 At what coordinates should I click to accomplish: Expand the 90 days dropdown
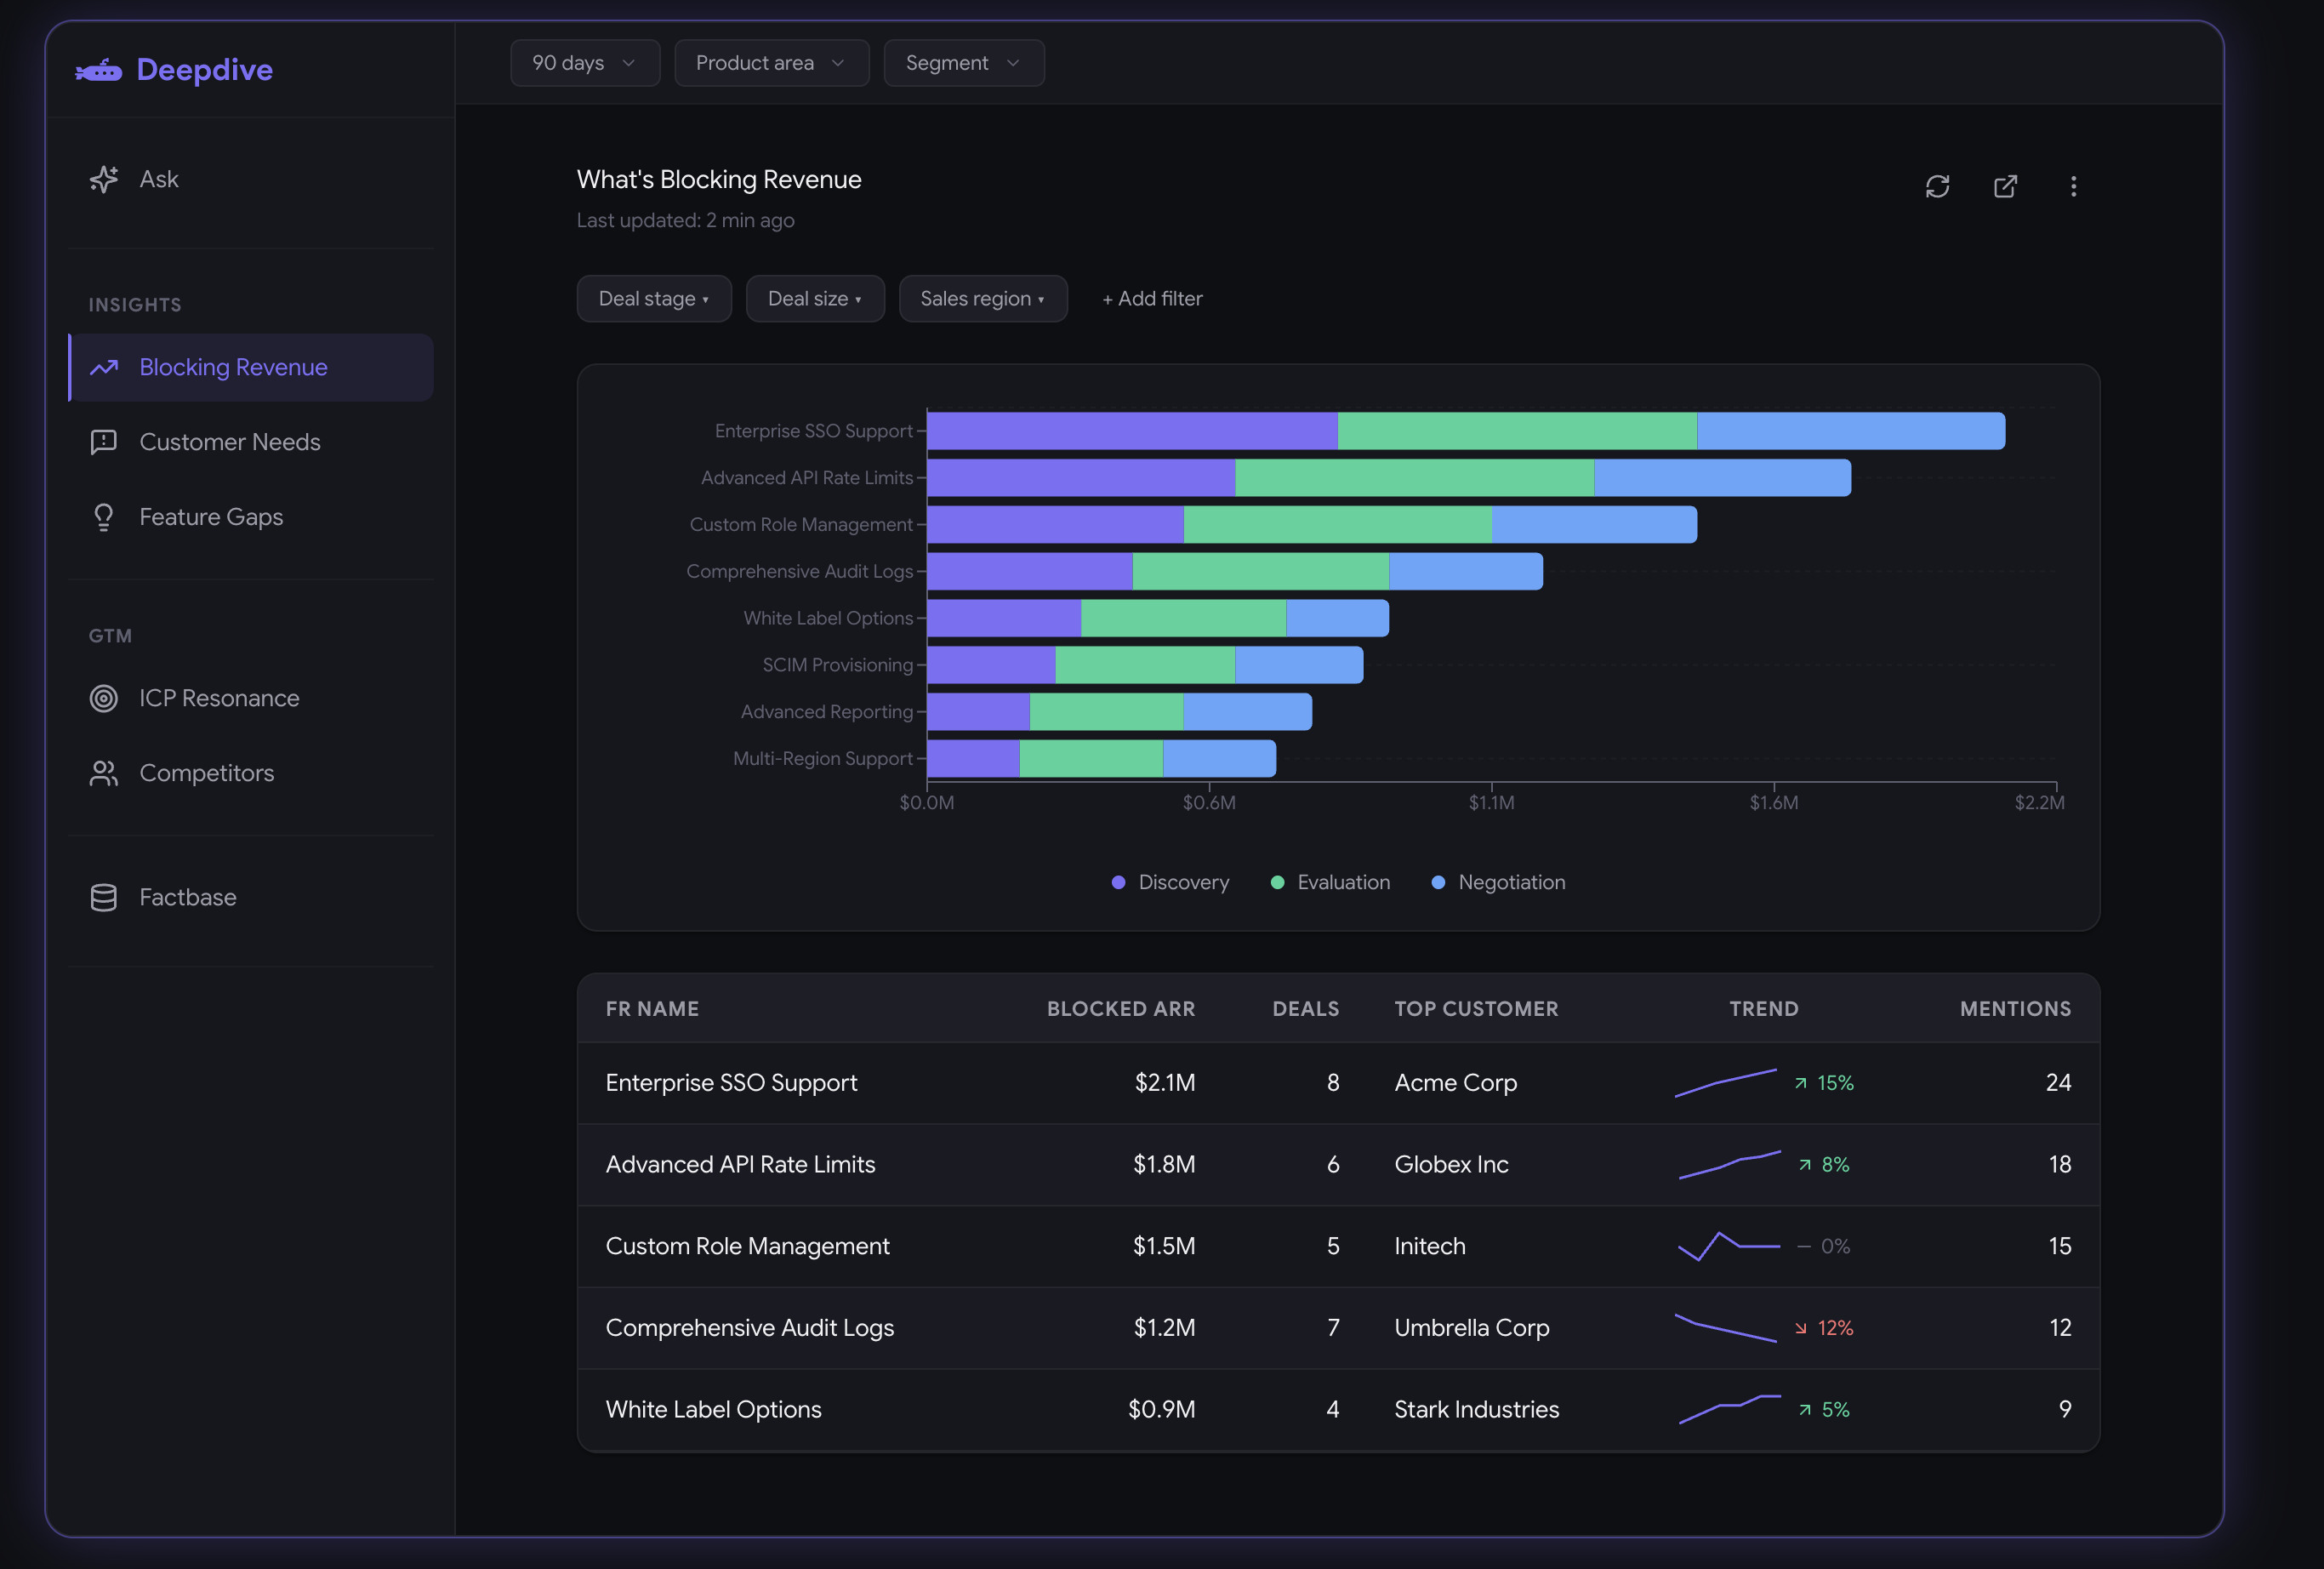click(584, 63)
